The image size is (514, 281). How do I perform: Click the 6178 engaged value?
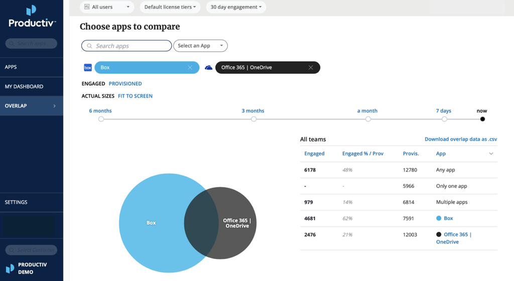tap(310, 170)
